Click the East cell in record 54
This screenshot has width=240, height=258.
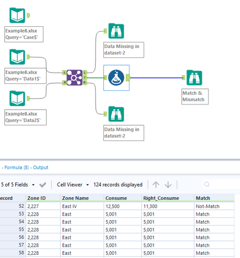(x=82, y=222)
